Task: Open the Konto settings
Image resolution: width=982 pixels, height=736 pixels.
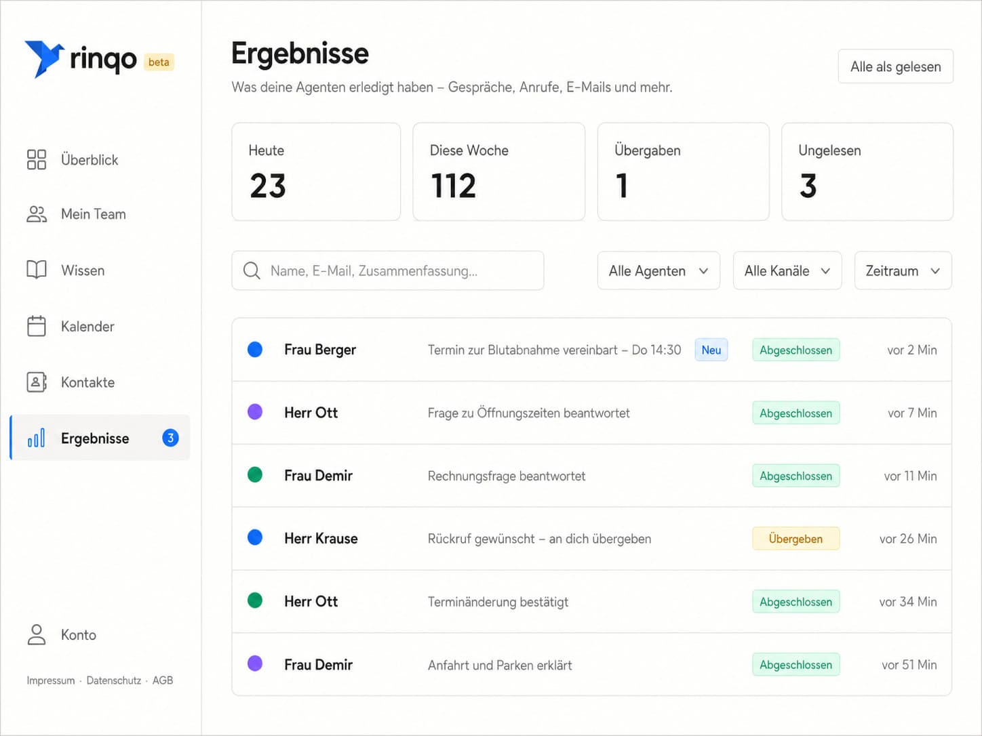Action: pos(100,635)
